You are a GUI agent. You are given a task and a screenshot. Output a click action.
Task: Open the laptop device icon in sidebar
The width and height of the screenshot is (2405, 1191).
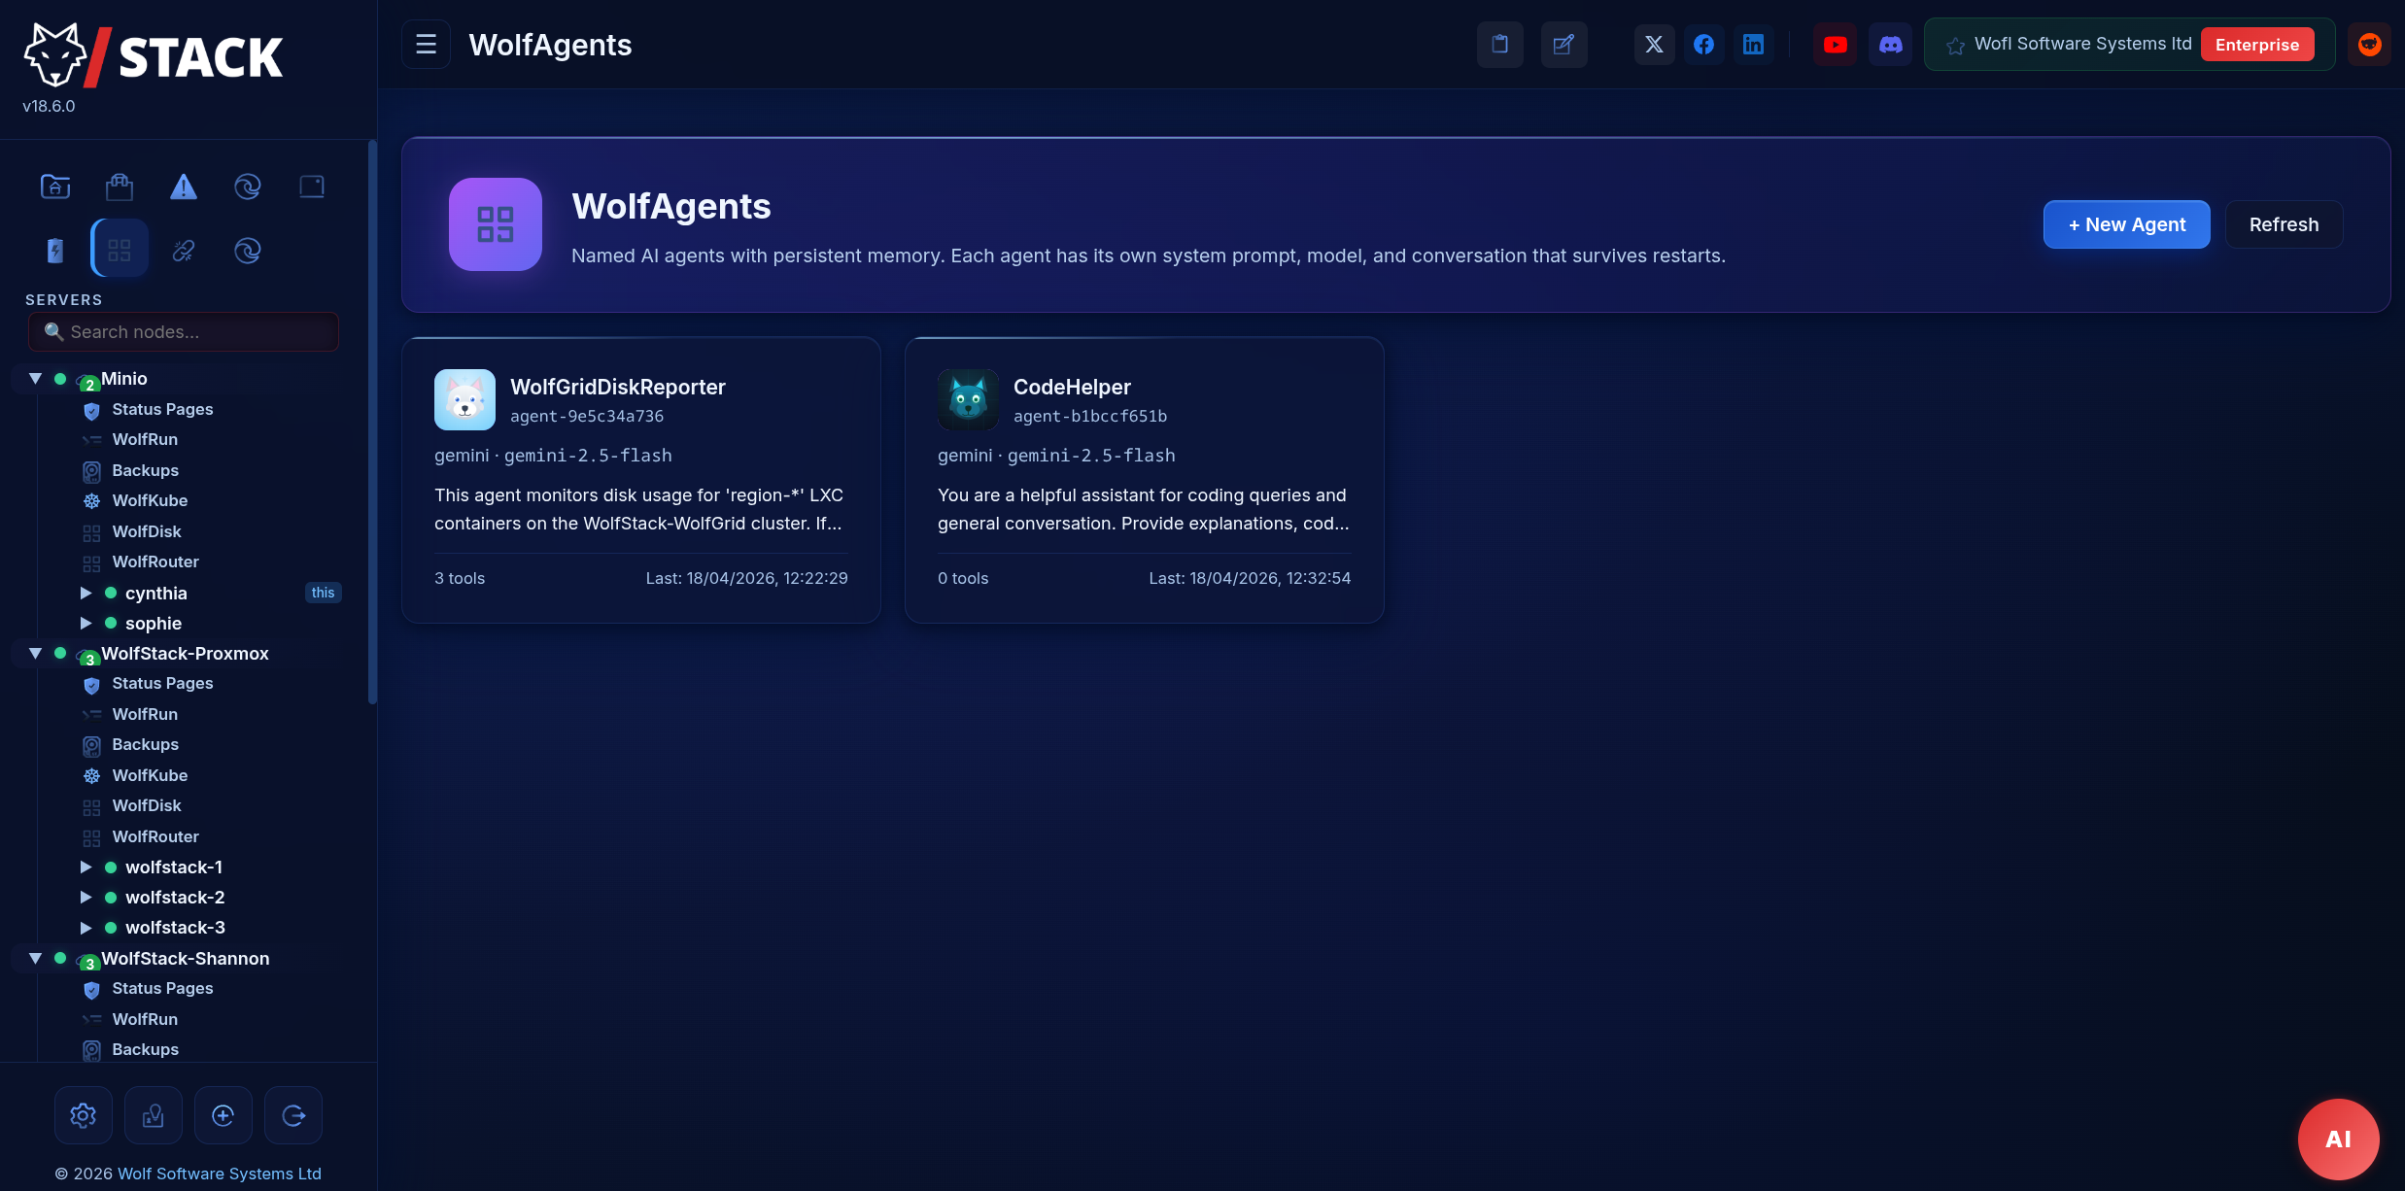pos(312,187)
